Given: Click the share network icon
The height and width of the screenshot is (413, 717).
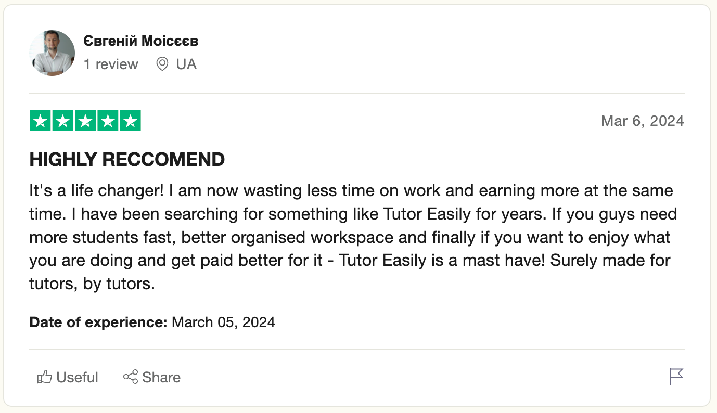Looking at the screenshot, I should pos(131,377).
